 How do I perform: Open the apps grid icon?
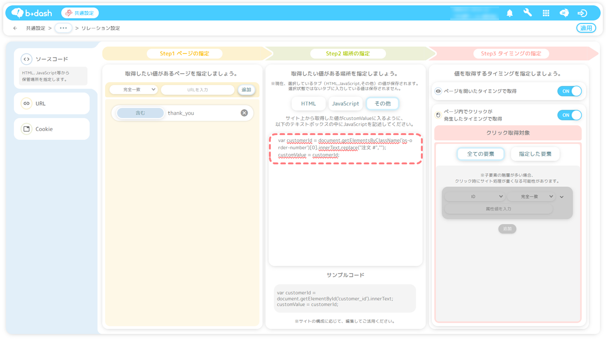[x=546, y=13]
